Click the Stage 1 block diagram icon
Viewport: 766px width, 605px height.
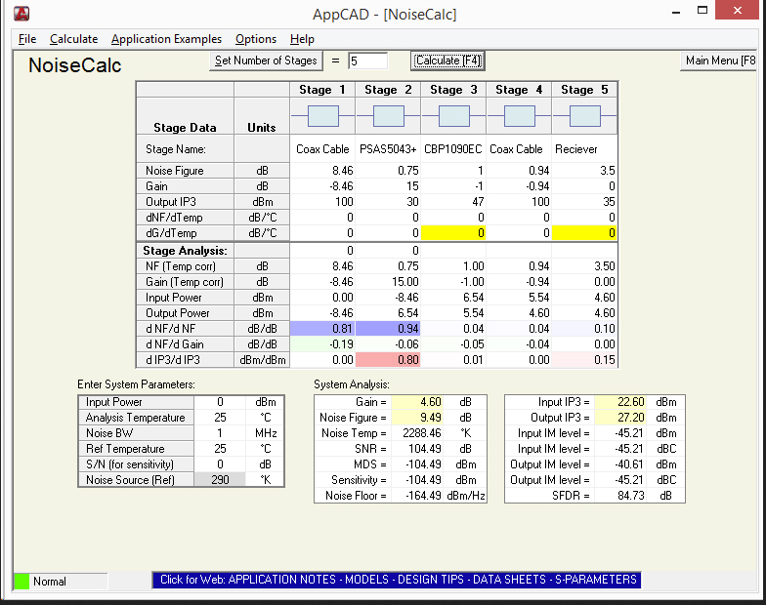pyautogui.click(x=322, y=116)
